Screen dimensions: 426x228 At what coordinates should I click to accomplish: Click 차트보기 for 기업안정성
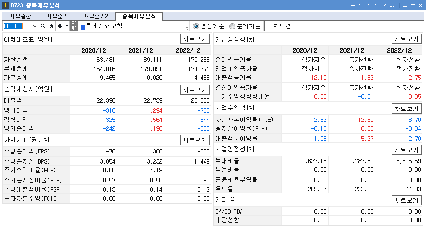[x=406, y=150]
